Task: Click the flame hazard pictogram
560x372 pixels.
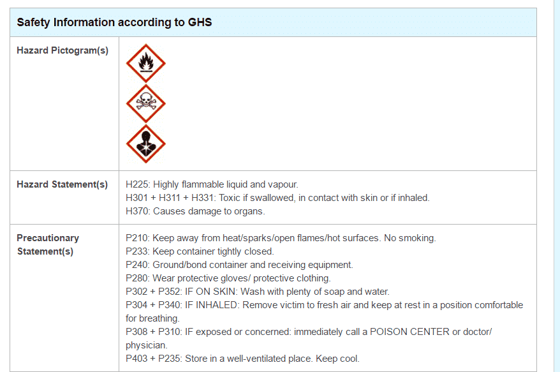Action: [x=146, y=63]
